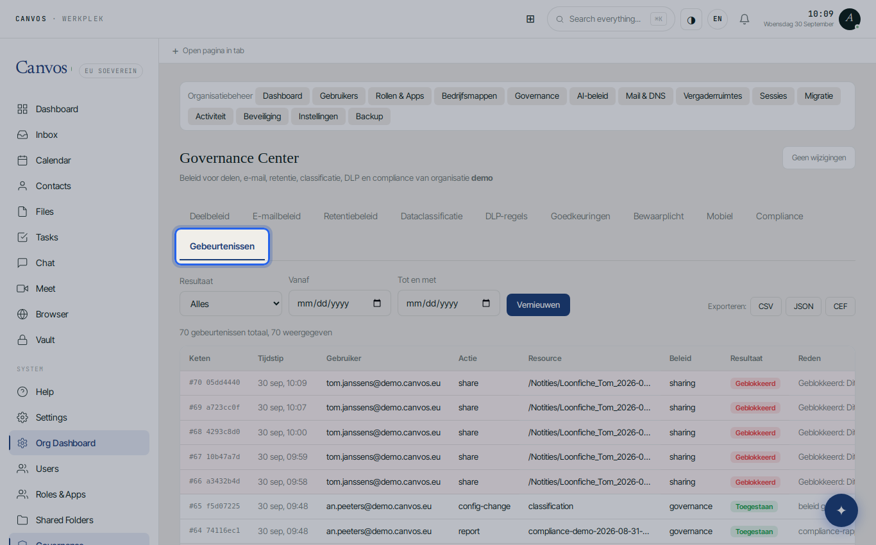876x545 pixels.
Task: Click the floating sparkle assistant button
Action: coord(841,510)
